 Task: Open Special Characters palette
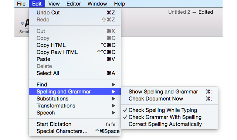tap(75, 131)
